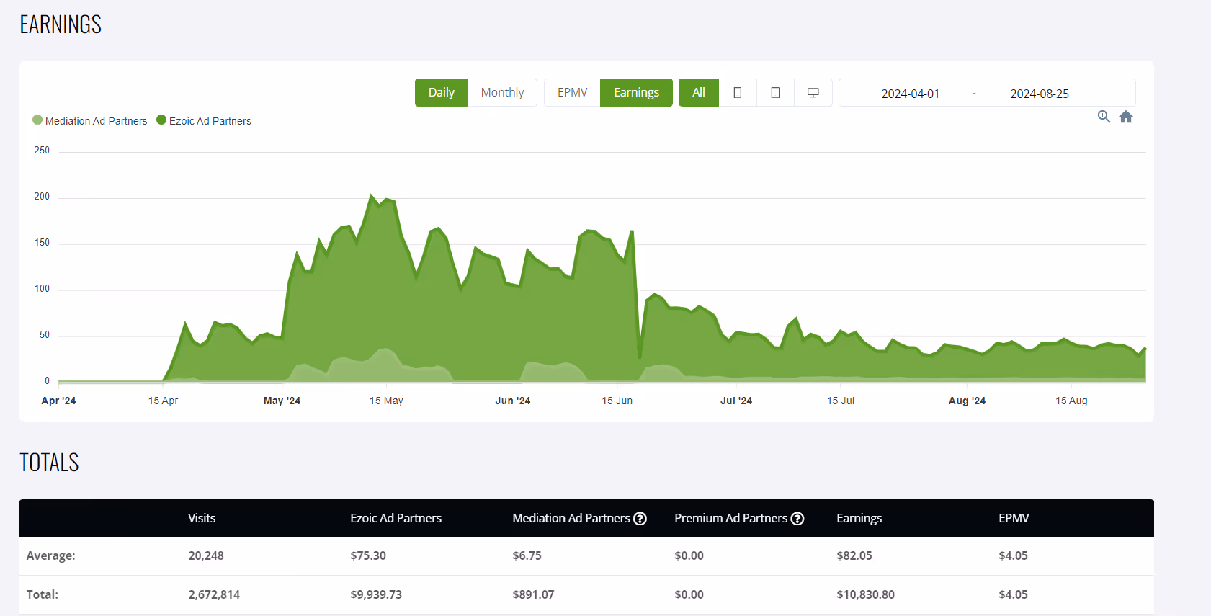Click the Ezoic Ad Partners column header
The height and width of the screenshot is (616, 1211).
click(x=396, y=518)
